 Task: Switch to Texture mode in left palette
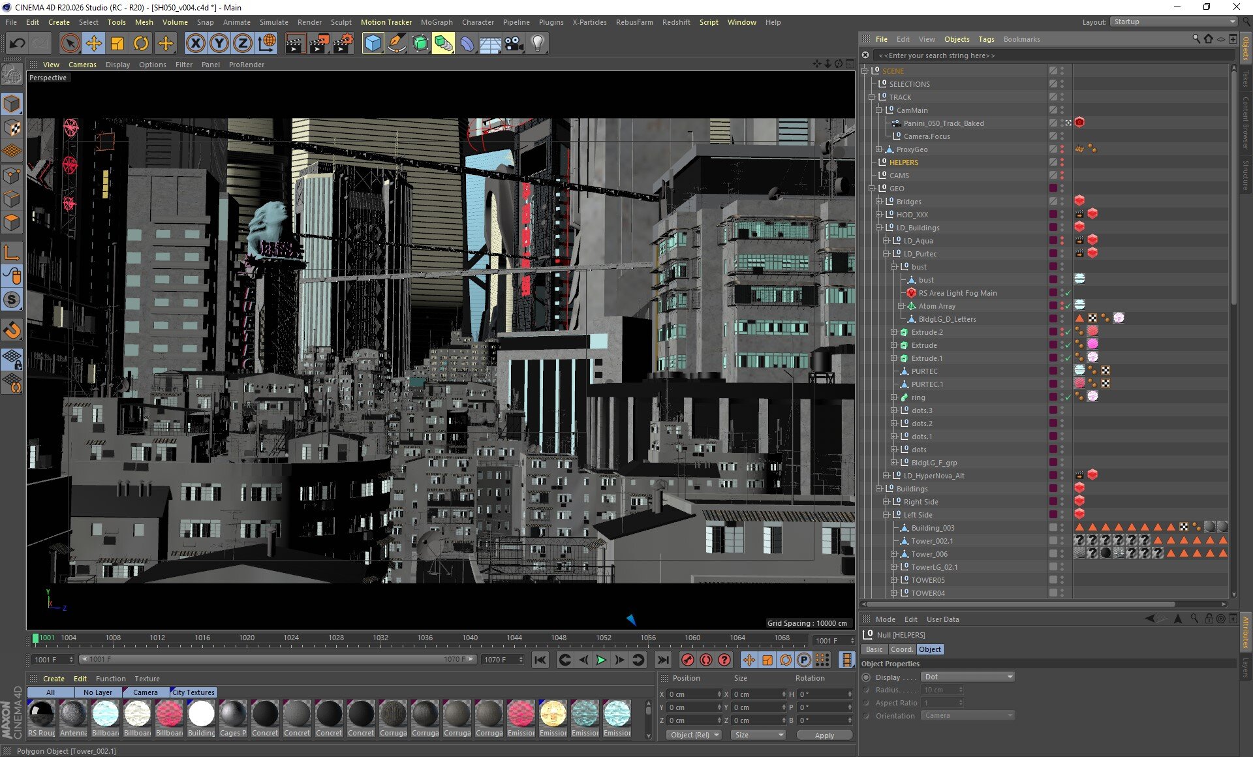pyautogui.click(x=12, y=127)
